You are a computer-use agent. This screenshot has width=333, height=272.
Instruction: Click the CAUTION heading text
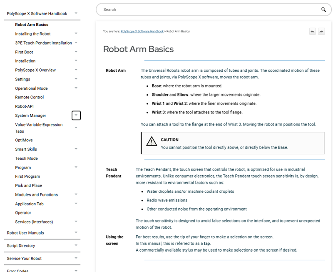click(x=170, y=140)
